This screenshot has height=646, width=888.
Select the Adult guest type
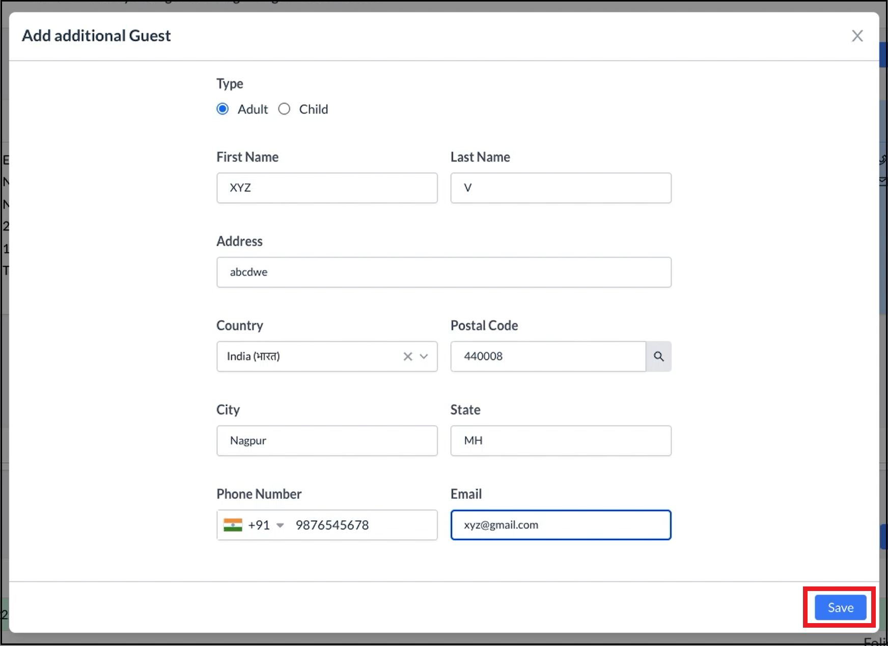tap(223, 108)
